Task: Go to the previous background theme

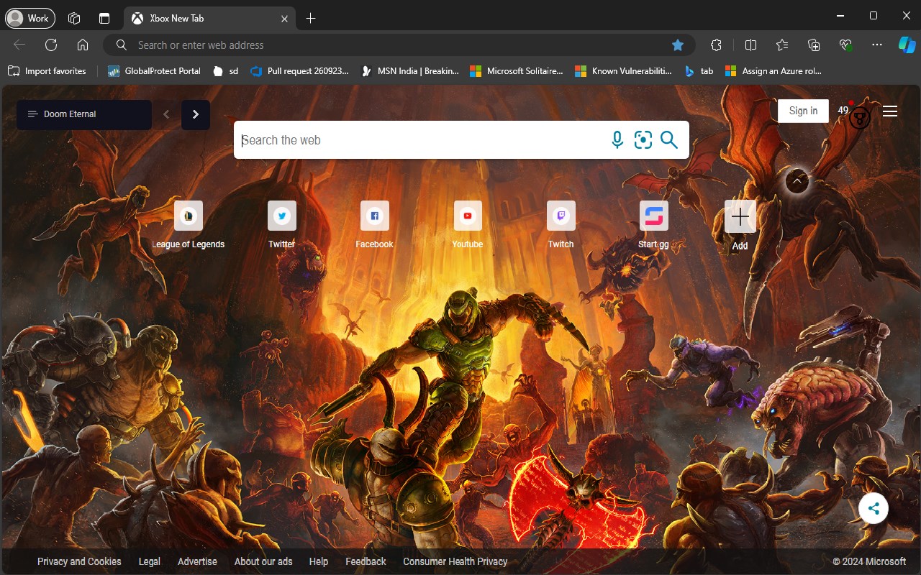Action: (x=166, y=114)
